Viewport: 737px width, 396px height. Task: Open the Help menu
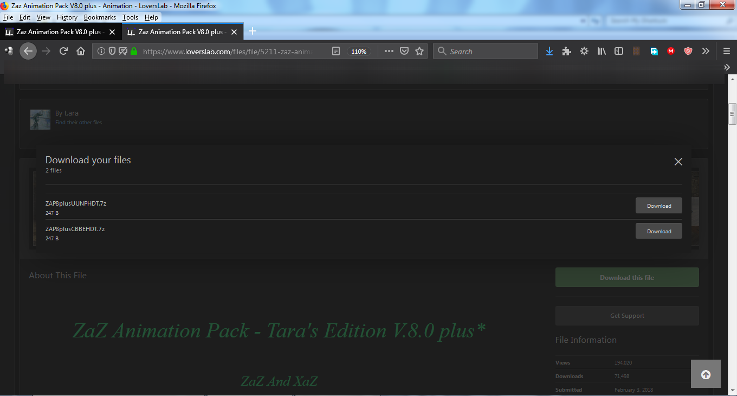coord(151,17)
